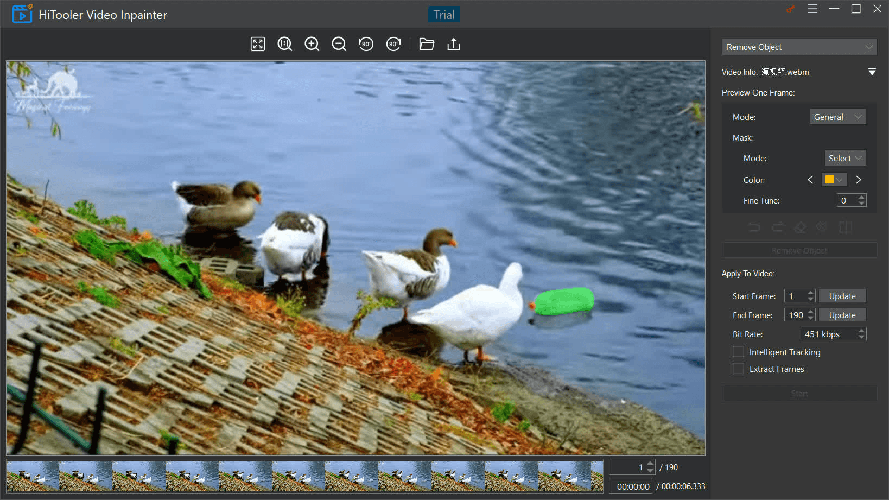Screen dimensions: 889x500
Task: Click the export/upload icon
Action: pos(454,44)
